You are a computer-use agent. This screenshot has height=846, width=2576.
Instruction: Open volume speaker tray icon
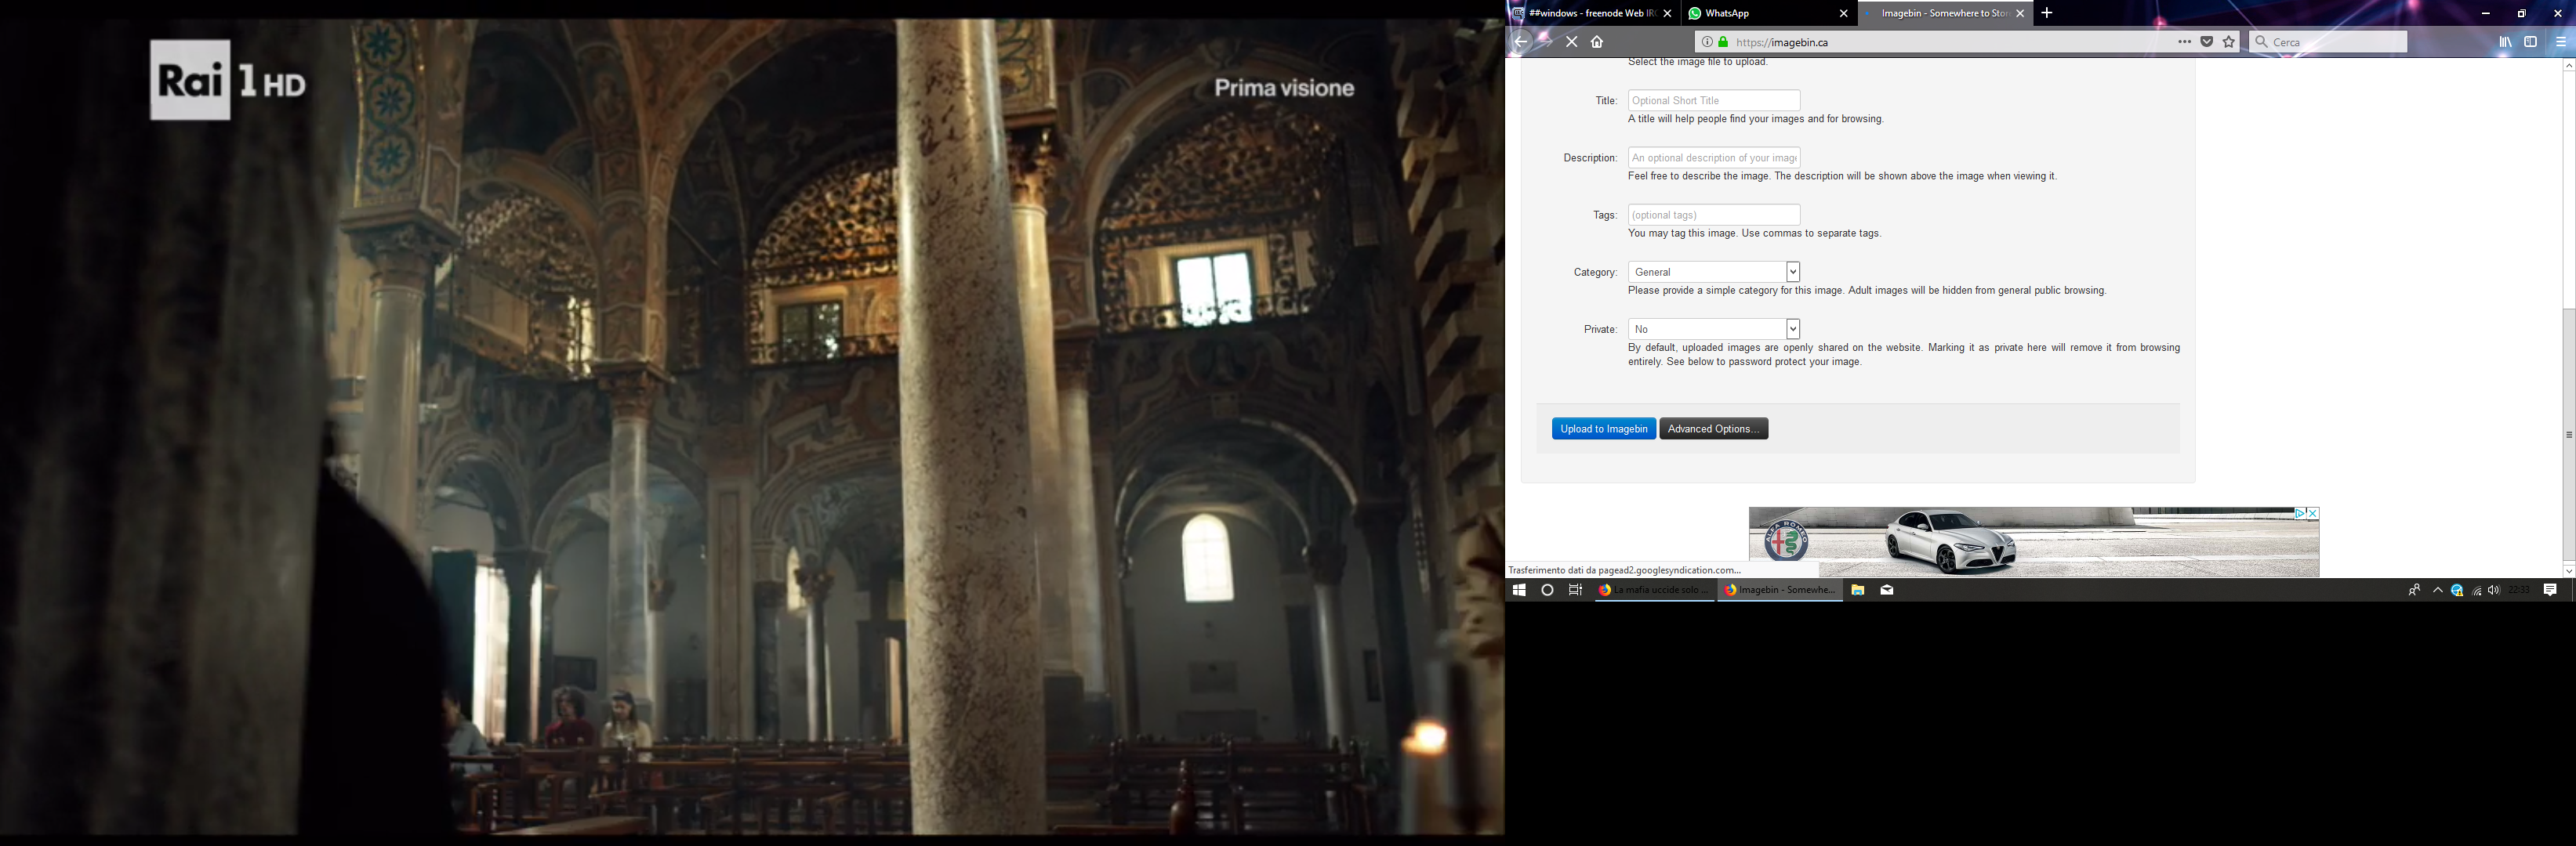[x=2494, y=591]
